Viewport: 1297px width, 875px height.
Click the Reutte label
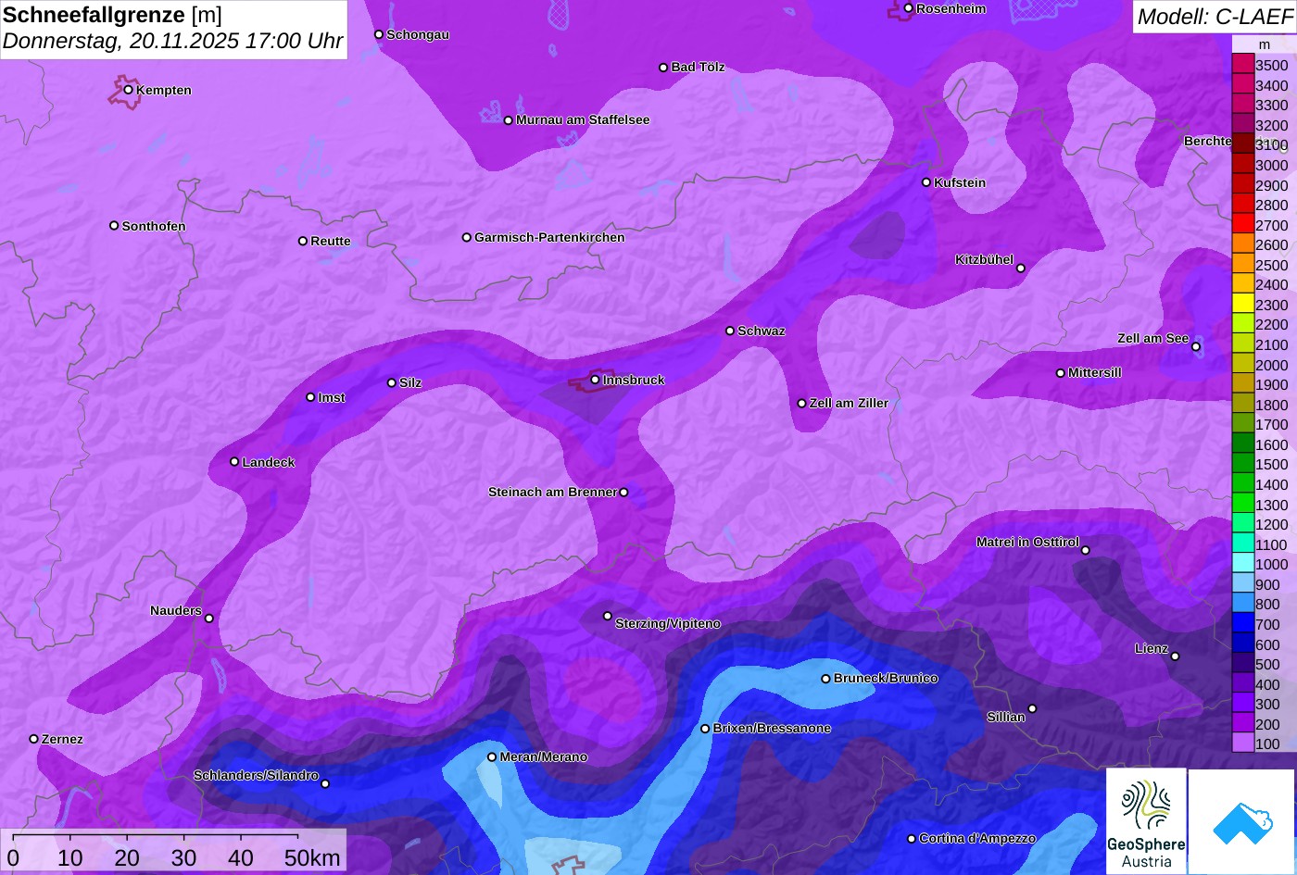(331, 241)
